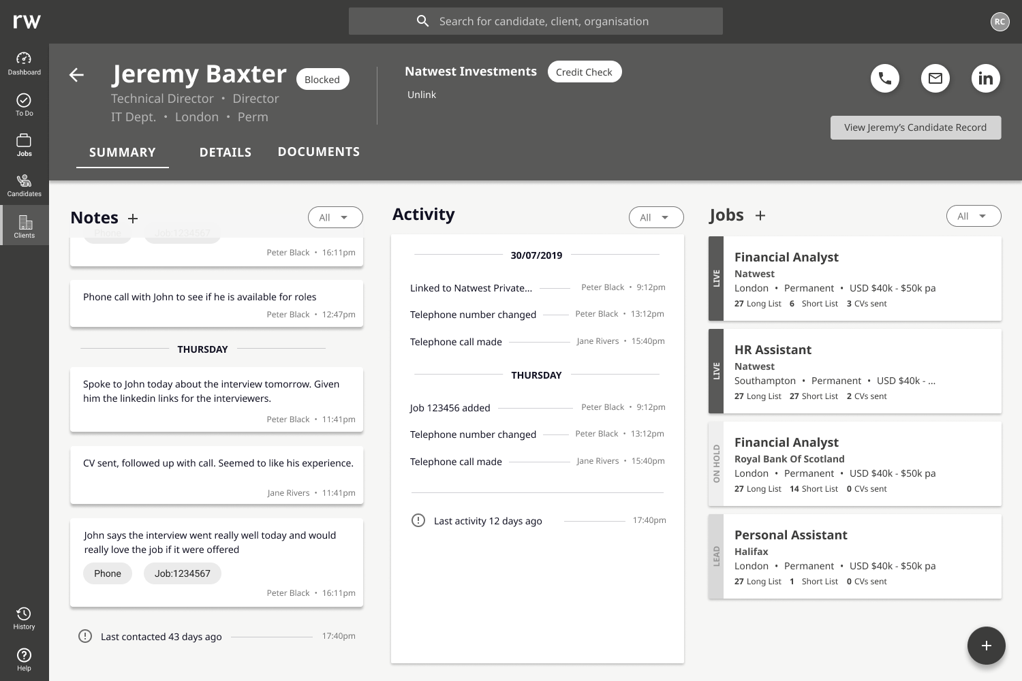Click the Credit Check badge

pyautogui.click(x=584, y=72)
